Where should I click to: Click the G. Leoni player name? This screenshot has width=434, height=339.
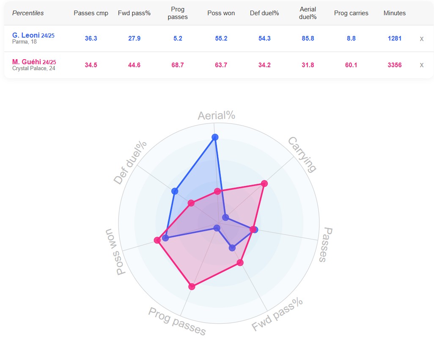[26, 36]
